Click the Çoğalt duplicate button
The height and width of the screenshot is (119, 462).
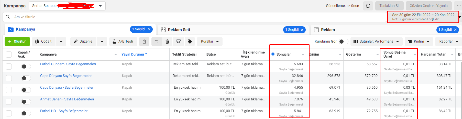point(44,42)
